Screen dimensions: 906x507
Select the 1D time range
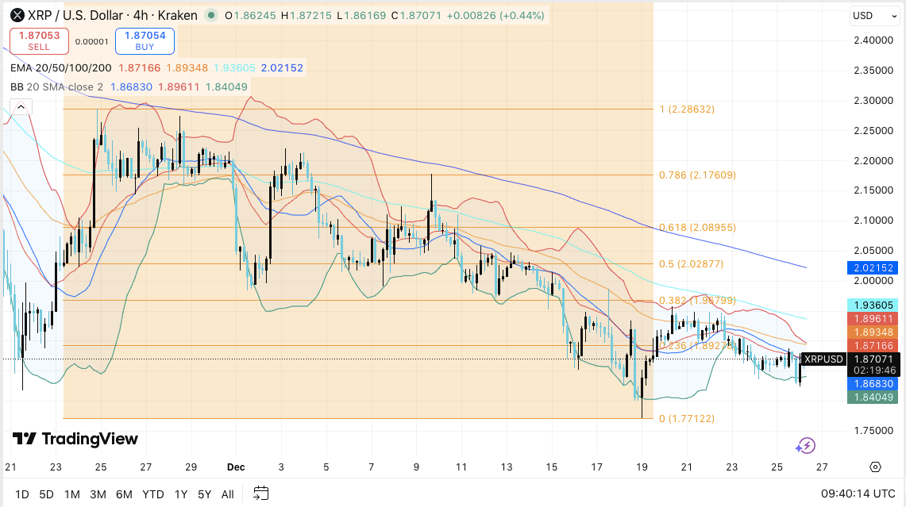(21, 494)
